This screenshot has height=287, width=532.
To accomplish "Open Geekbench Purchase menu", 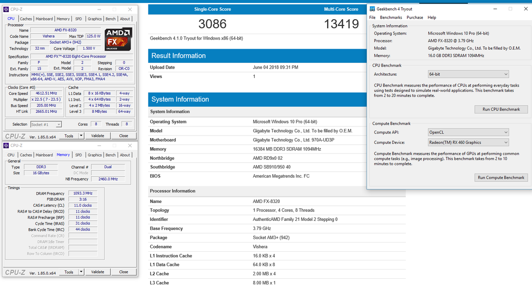I will (x=415, y=17).
